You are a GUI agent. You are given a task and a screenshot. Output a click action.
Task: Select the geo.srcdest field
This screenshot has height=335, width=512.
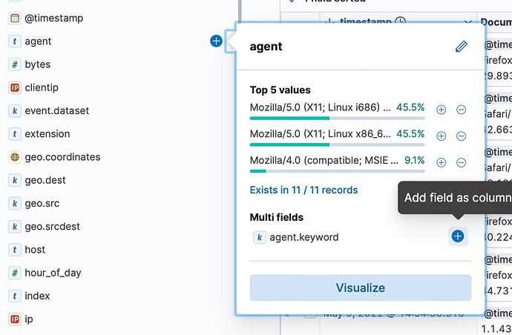pyautogui.click(x=52, y=226)
